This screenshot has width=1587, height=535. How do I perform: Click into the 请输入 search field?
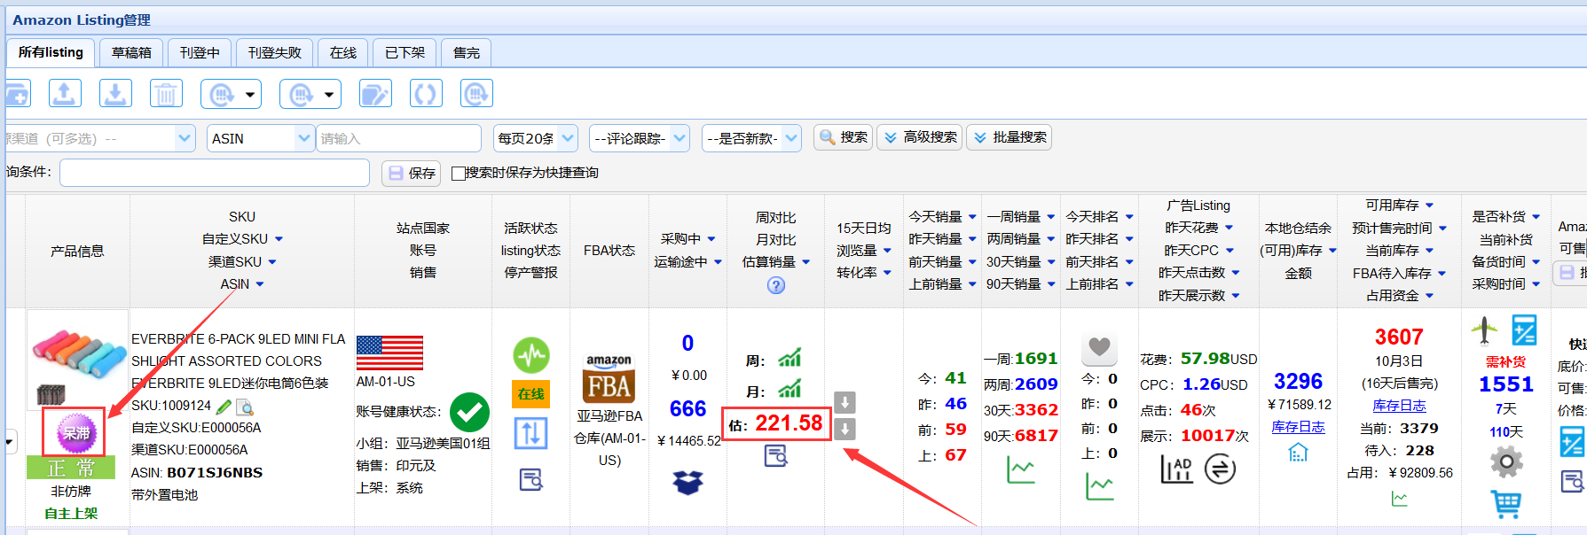coord(398,138)
